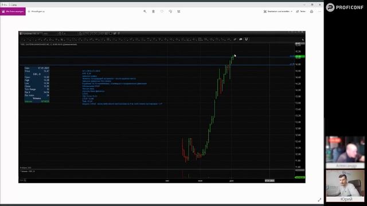Click the eraser icon in chart toolbar
The height and width of the screenshot is (206, 367).
pos(235,39)
